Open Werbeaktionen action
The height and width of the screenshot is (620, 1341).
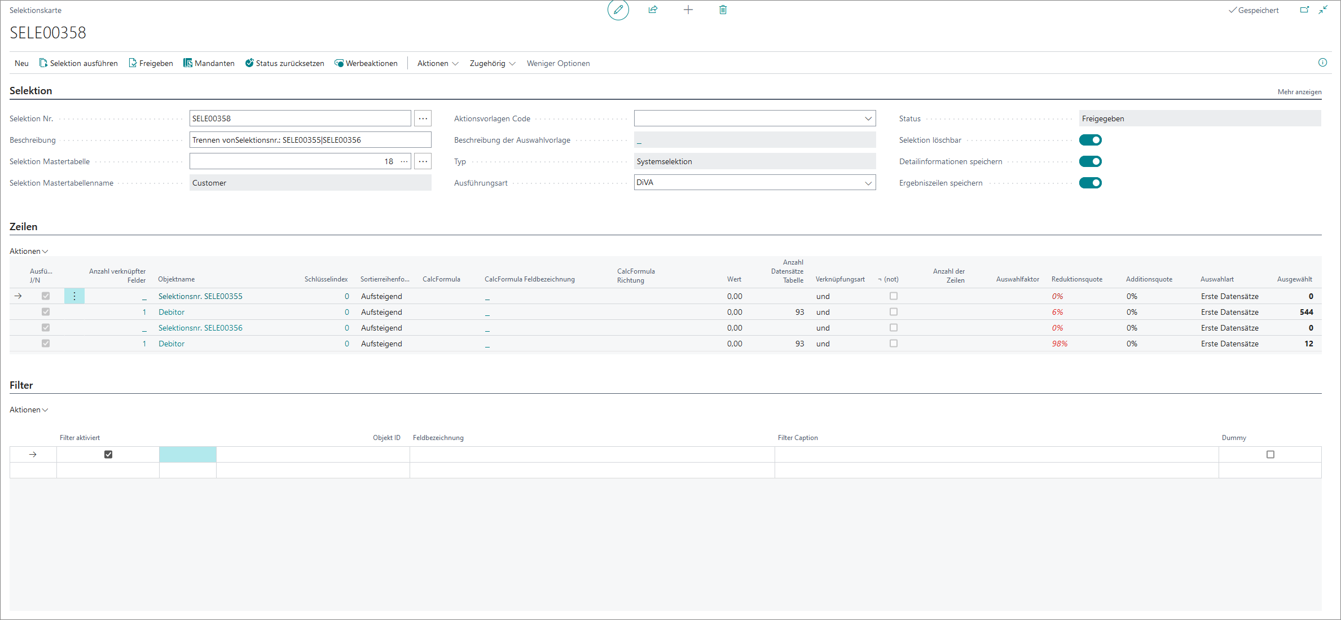(366, 63)
